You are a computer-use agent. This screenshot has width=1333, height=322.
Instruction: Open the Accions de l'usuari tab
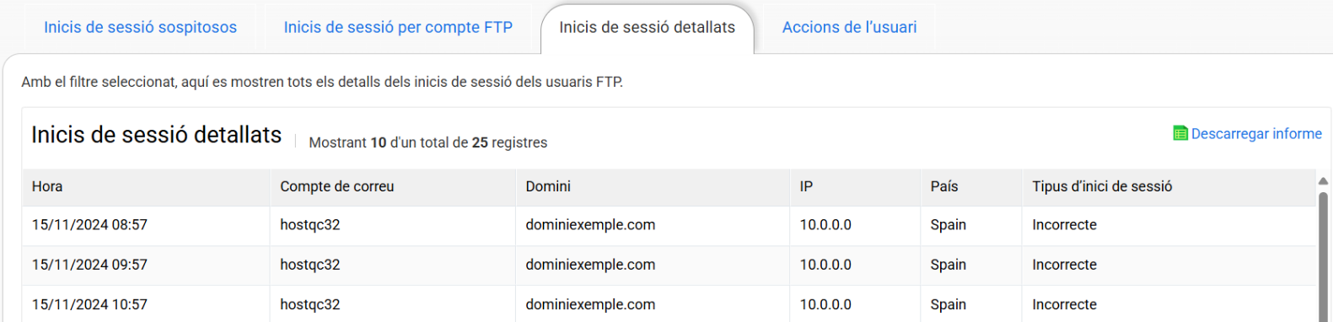tap(849, 27)
